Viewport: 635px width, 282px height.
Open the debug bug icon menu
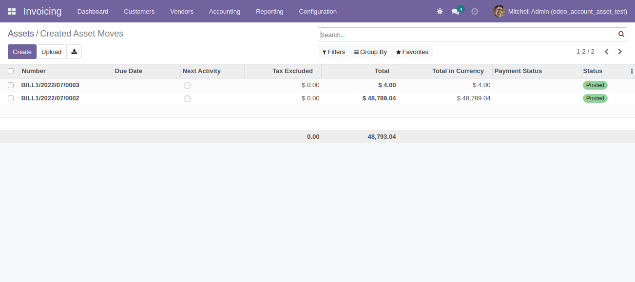point(440,11)
